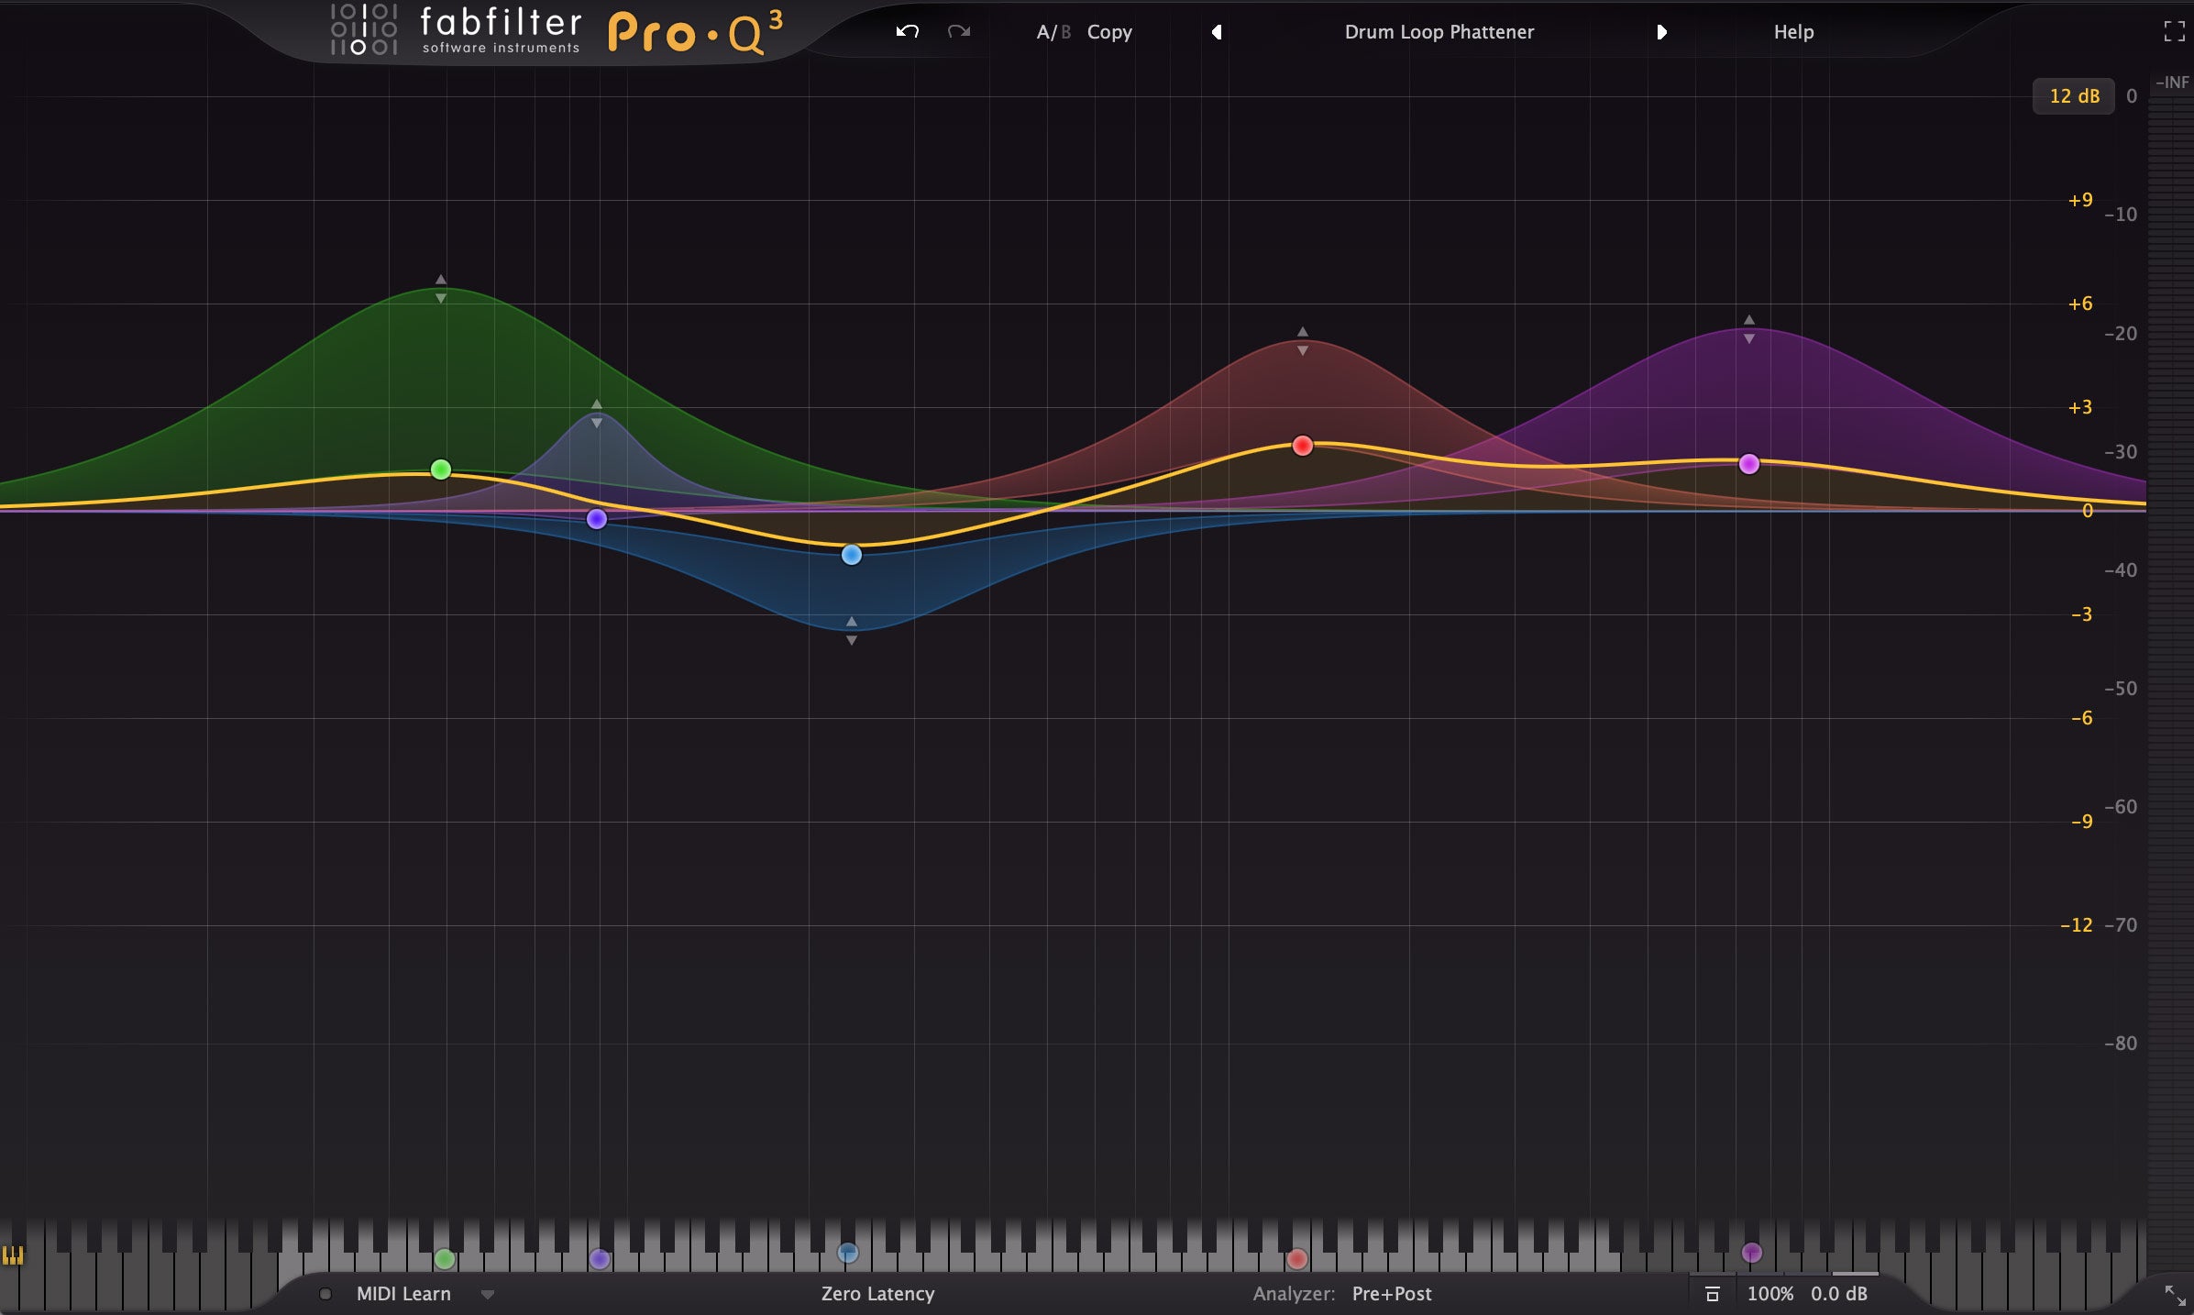2194x1315 pixels.
Task: Open Drum Loop Phattener preset menu
Action: tap(1439, 32)
